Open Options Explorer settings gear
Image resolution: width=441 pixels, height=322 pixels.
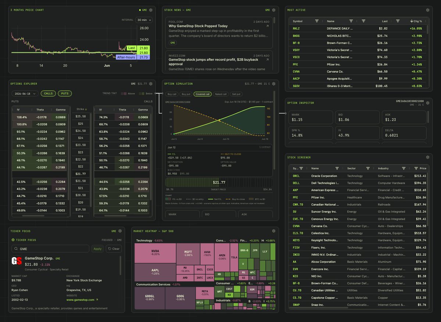(151, 84)
